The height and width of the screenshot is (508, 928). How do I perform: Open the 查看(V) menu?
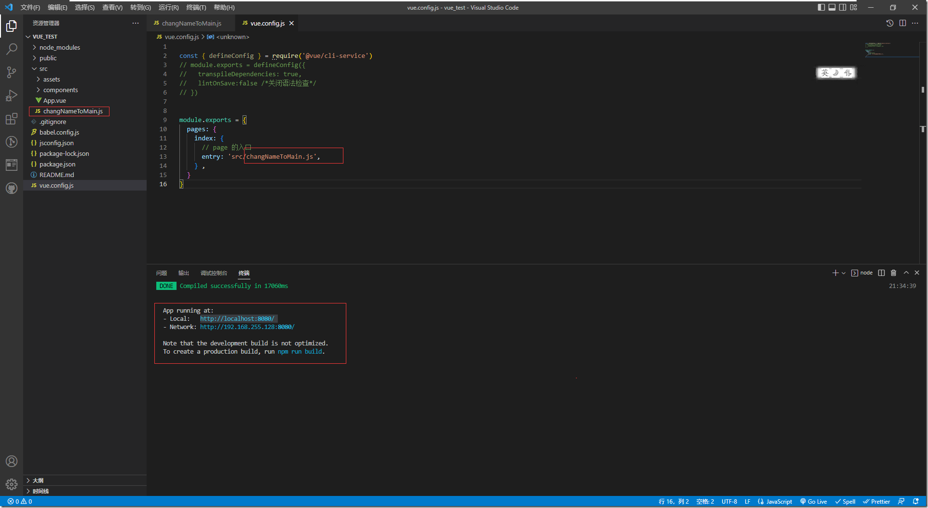pyautogui.click(x=112, y=7)
